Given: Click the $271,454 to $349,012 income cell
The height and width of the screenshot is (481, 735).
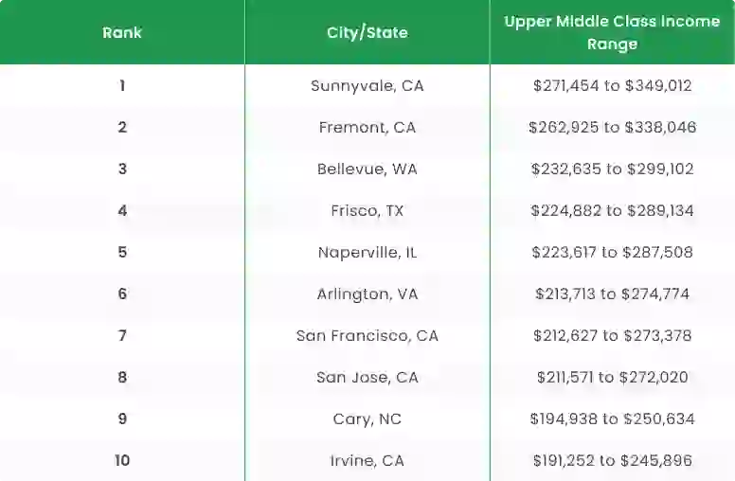Looking at the screenshot, I should pos(612,85).
